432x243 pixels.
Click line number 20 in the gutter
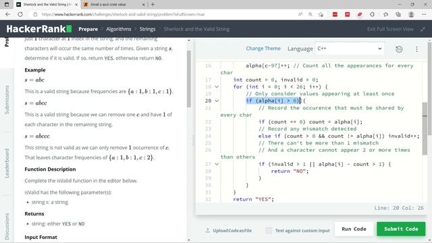tap(208, 101)
